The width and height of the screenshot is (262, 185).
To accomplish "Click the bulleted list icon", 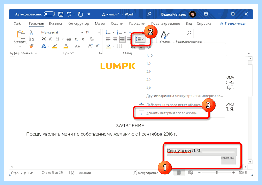I will [108, 32].
